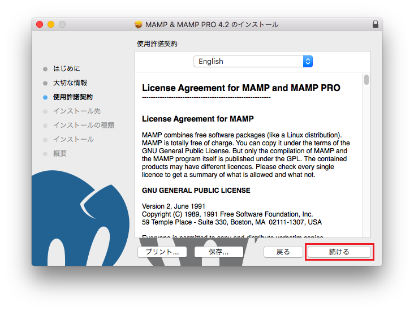414x311 pixels.
Task: Click the 使用許諾契約 title above the license pane
Action: coord(157,44)
